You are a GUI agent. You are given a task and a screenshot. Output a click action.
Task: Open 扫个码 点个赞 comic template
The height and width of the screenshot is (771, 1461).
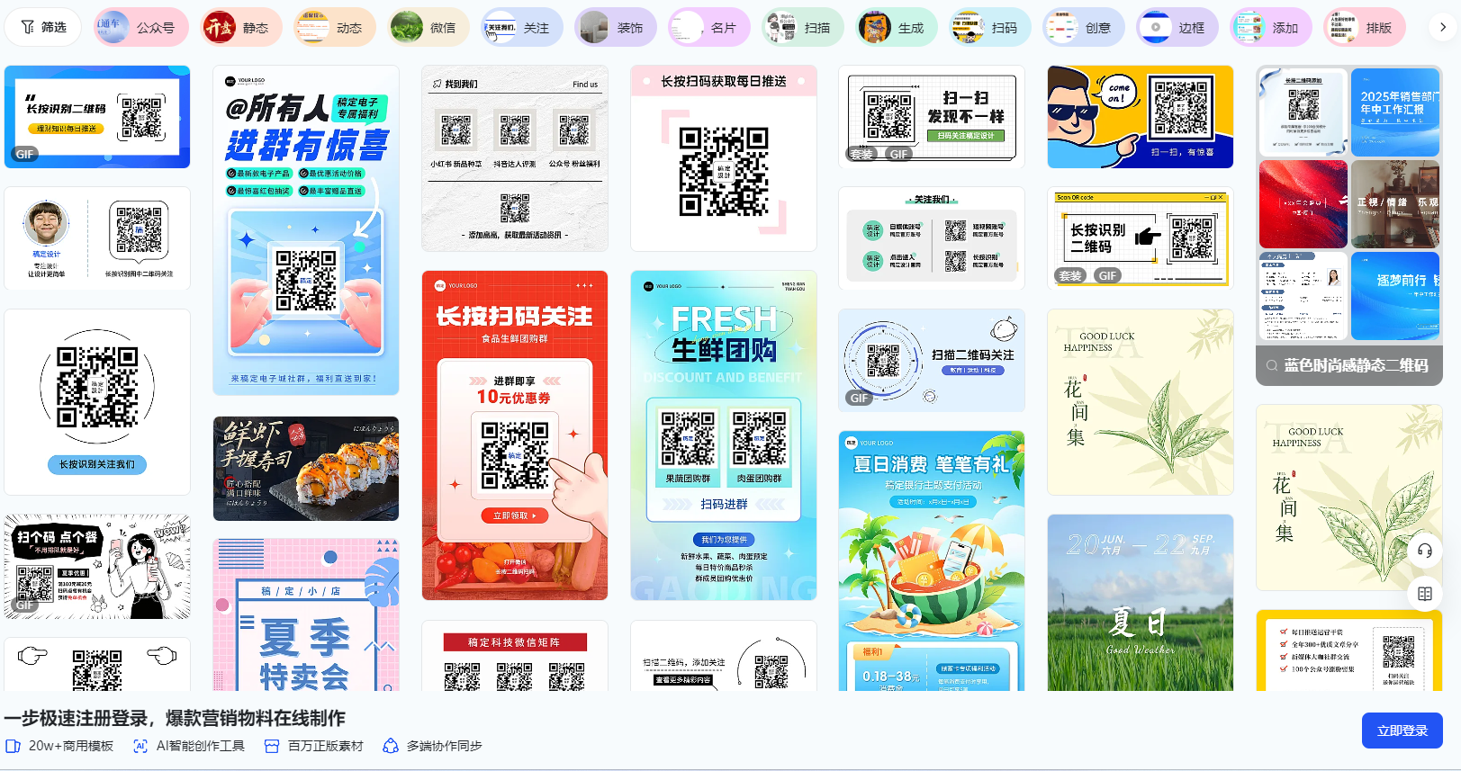pyautogui.click(x=97, y=567)
